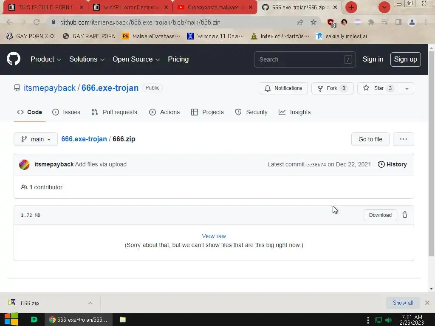Open the itsmepayback owner link
This screenshot has height=326, width=435.
49,88
